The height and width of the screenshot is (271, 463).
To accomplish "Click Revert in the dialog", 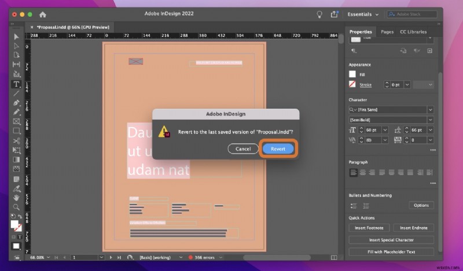I will click(278, 149).
